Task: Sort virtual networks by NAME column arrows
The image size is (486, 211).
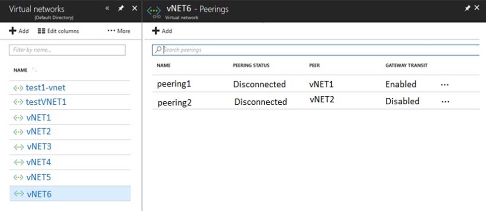Action: (x=34, y=70)
